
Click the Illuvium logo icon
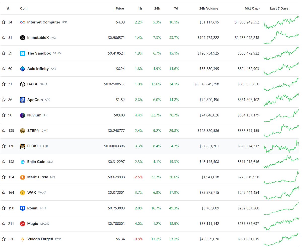coord(23,115)
